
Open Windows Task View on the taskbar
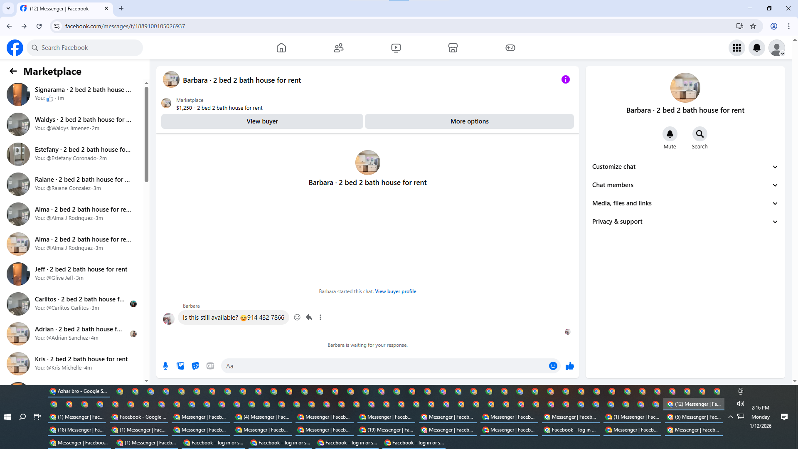pyautogui.click(x=37, y=417)
